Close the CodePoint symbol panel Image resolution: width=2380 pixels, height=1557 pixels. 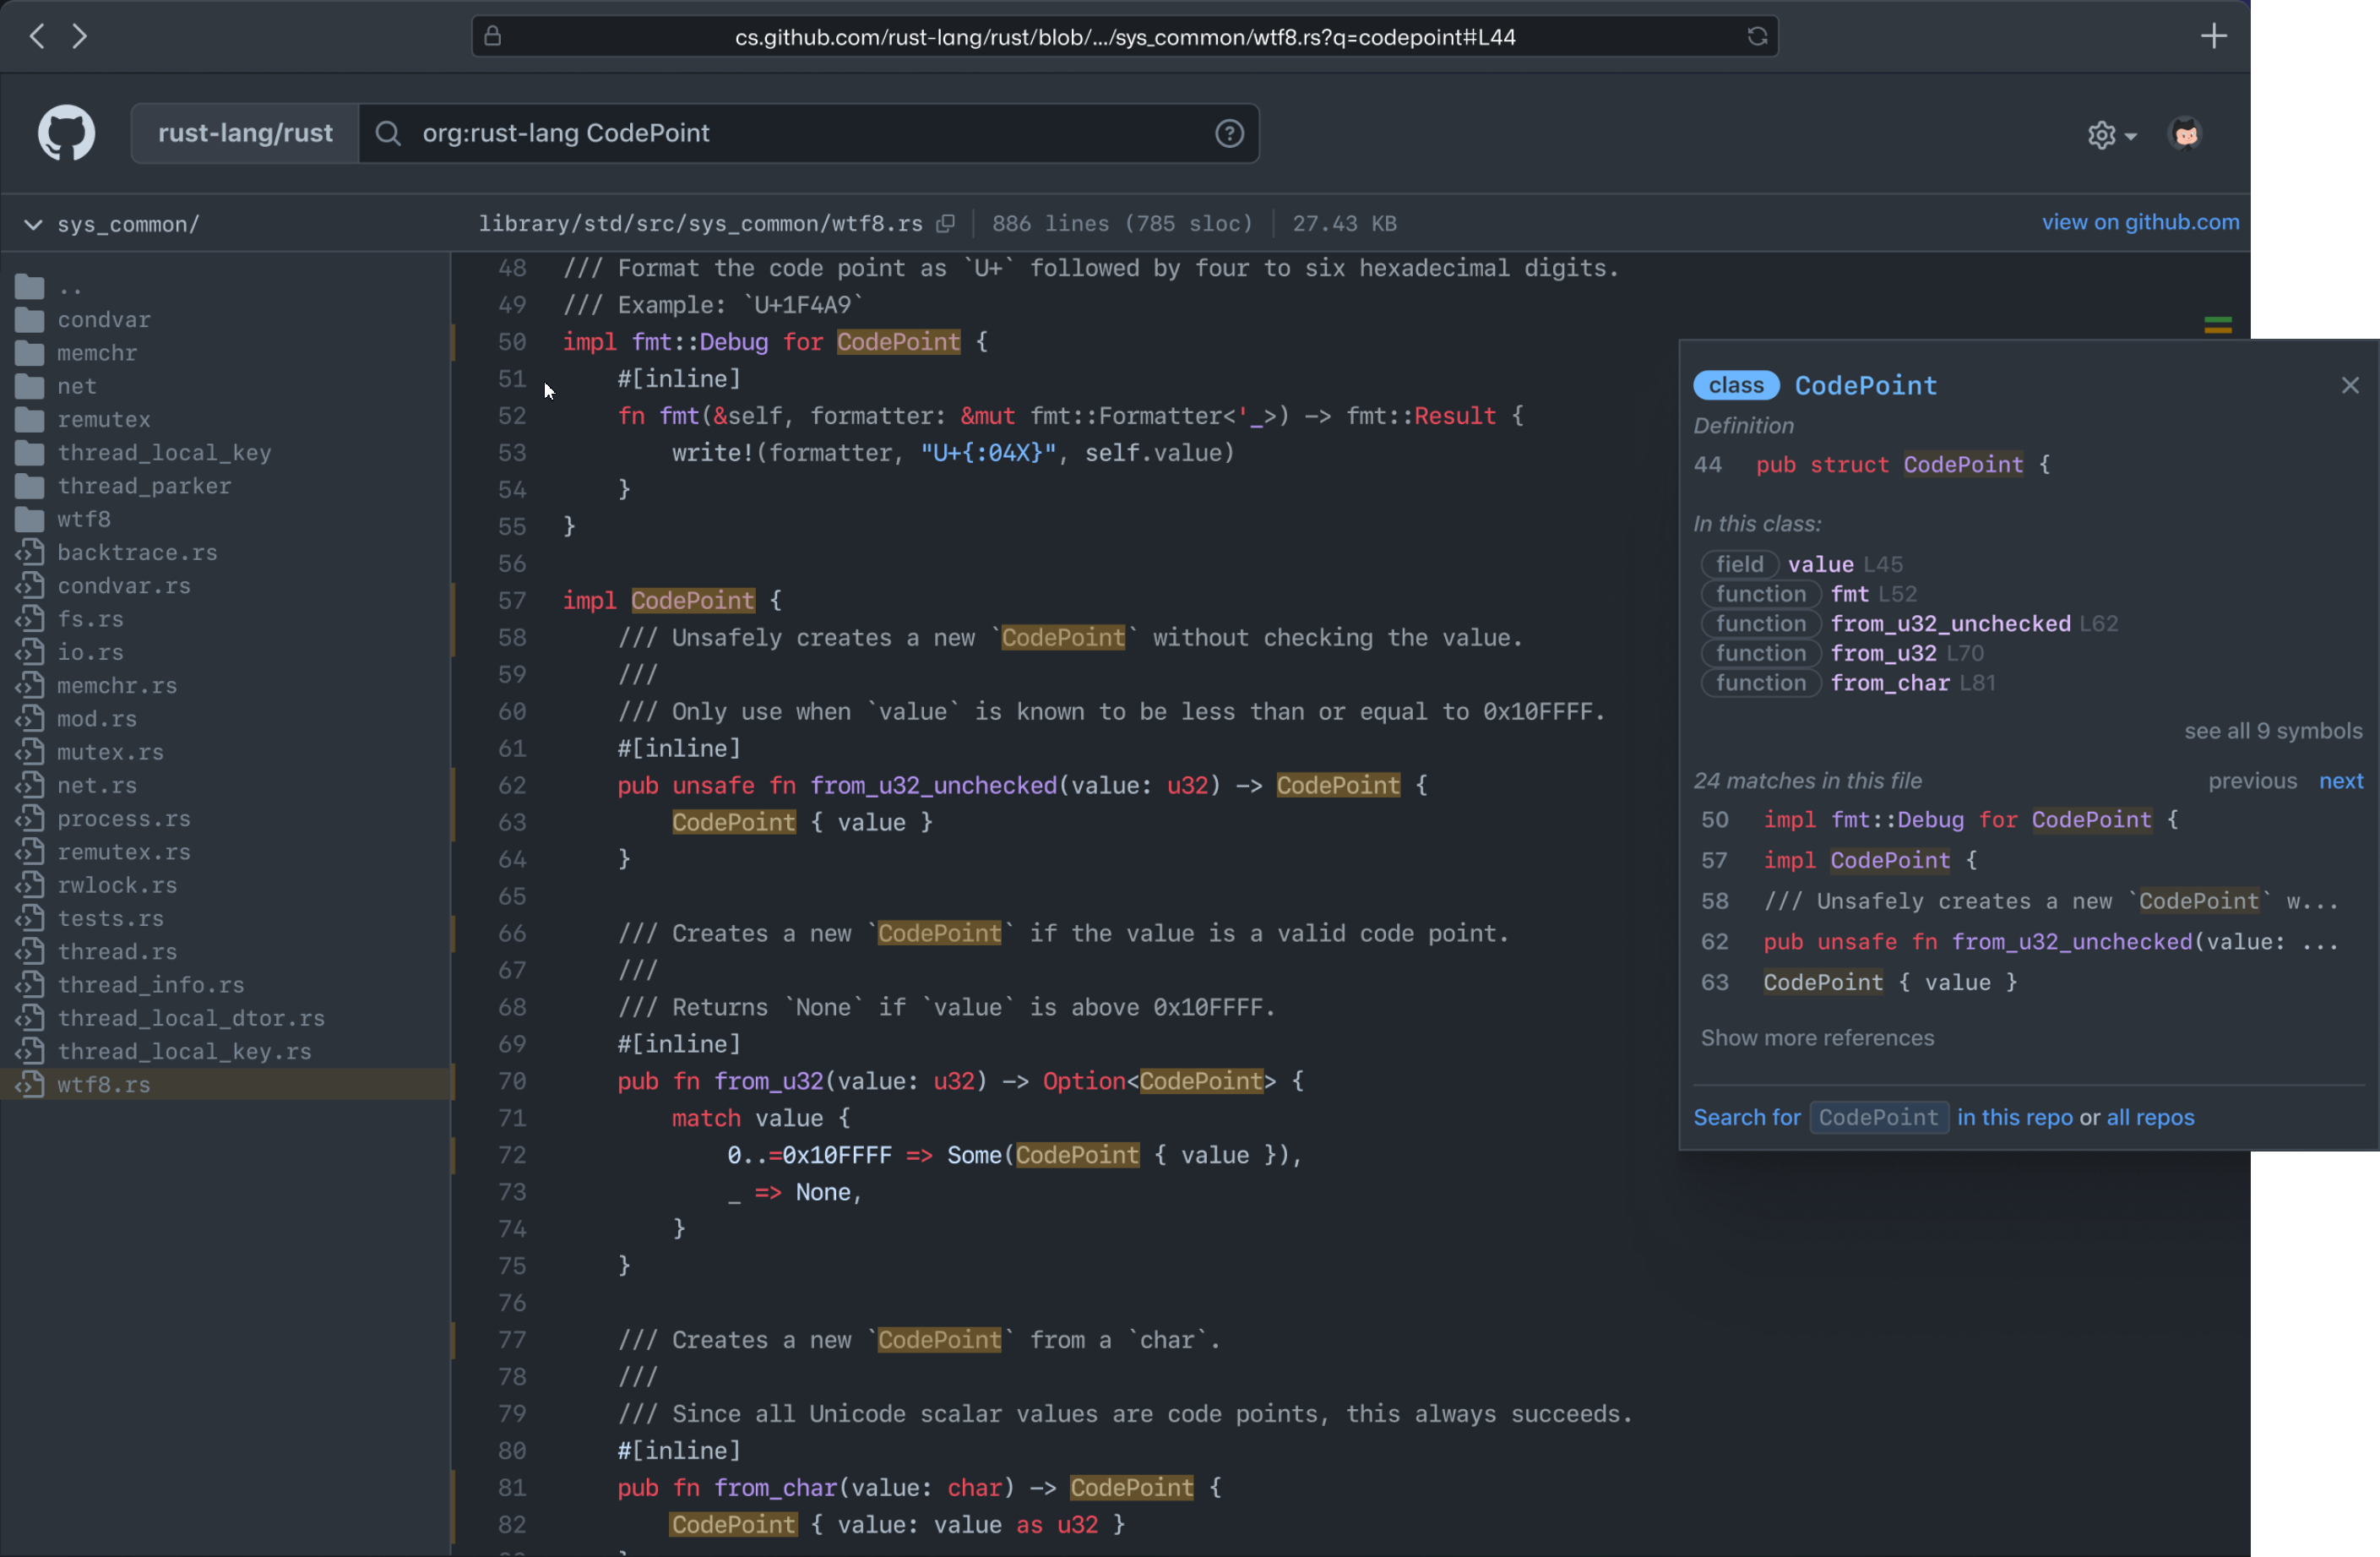coord(2351,385)
